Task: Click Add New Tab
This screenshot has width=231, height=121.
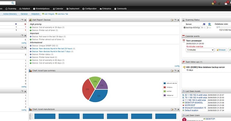Action: pyautogui.click(x=61, y=14)
